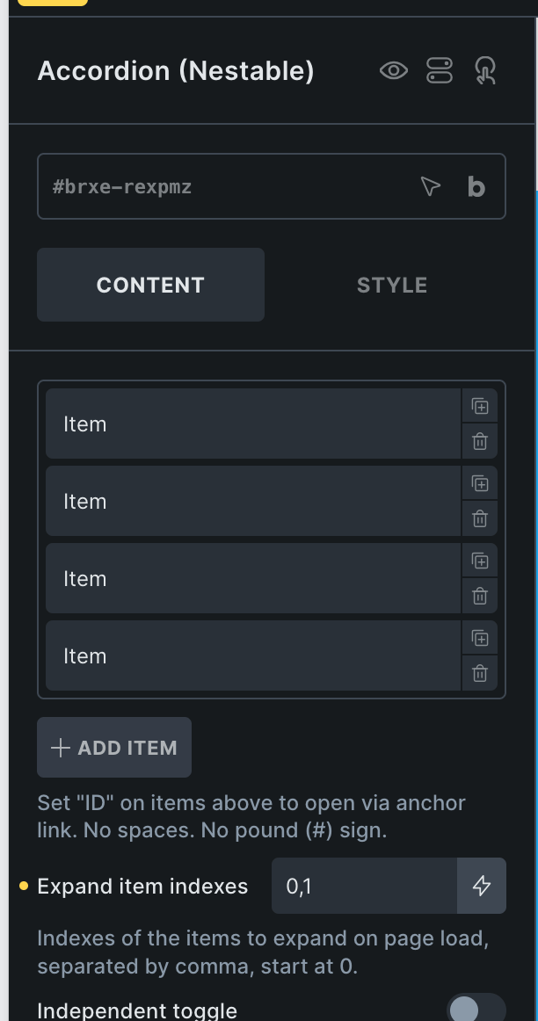Screen dimensions: 538x1021
Task: Click the Expand item indexes input field
Action: click(x=364, y=886)
